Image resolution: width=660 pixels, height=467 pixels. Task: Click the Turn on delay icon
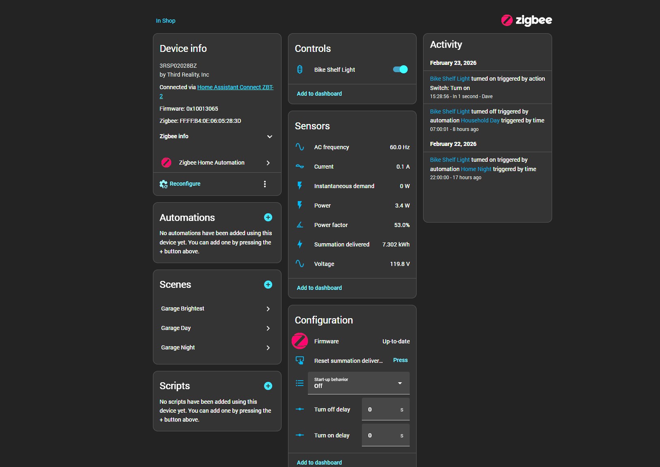click(x=300, y=435)
